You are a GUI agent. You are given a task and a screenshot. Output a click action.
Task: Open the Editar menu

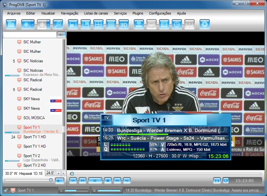31,13
